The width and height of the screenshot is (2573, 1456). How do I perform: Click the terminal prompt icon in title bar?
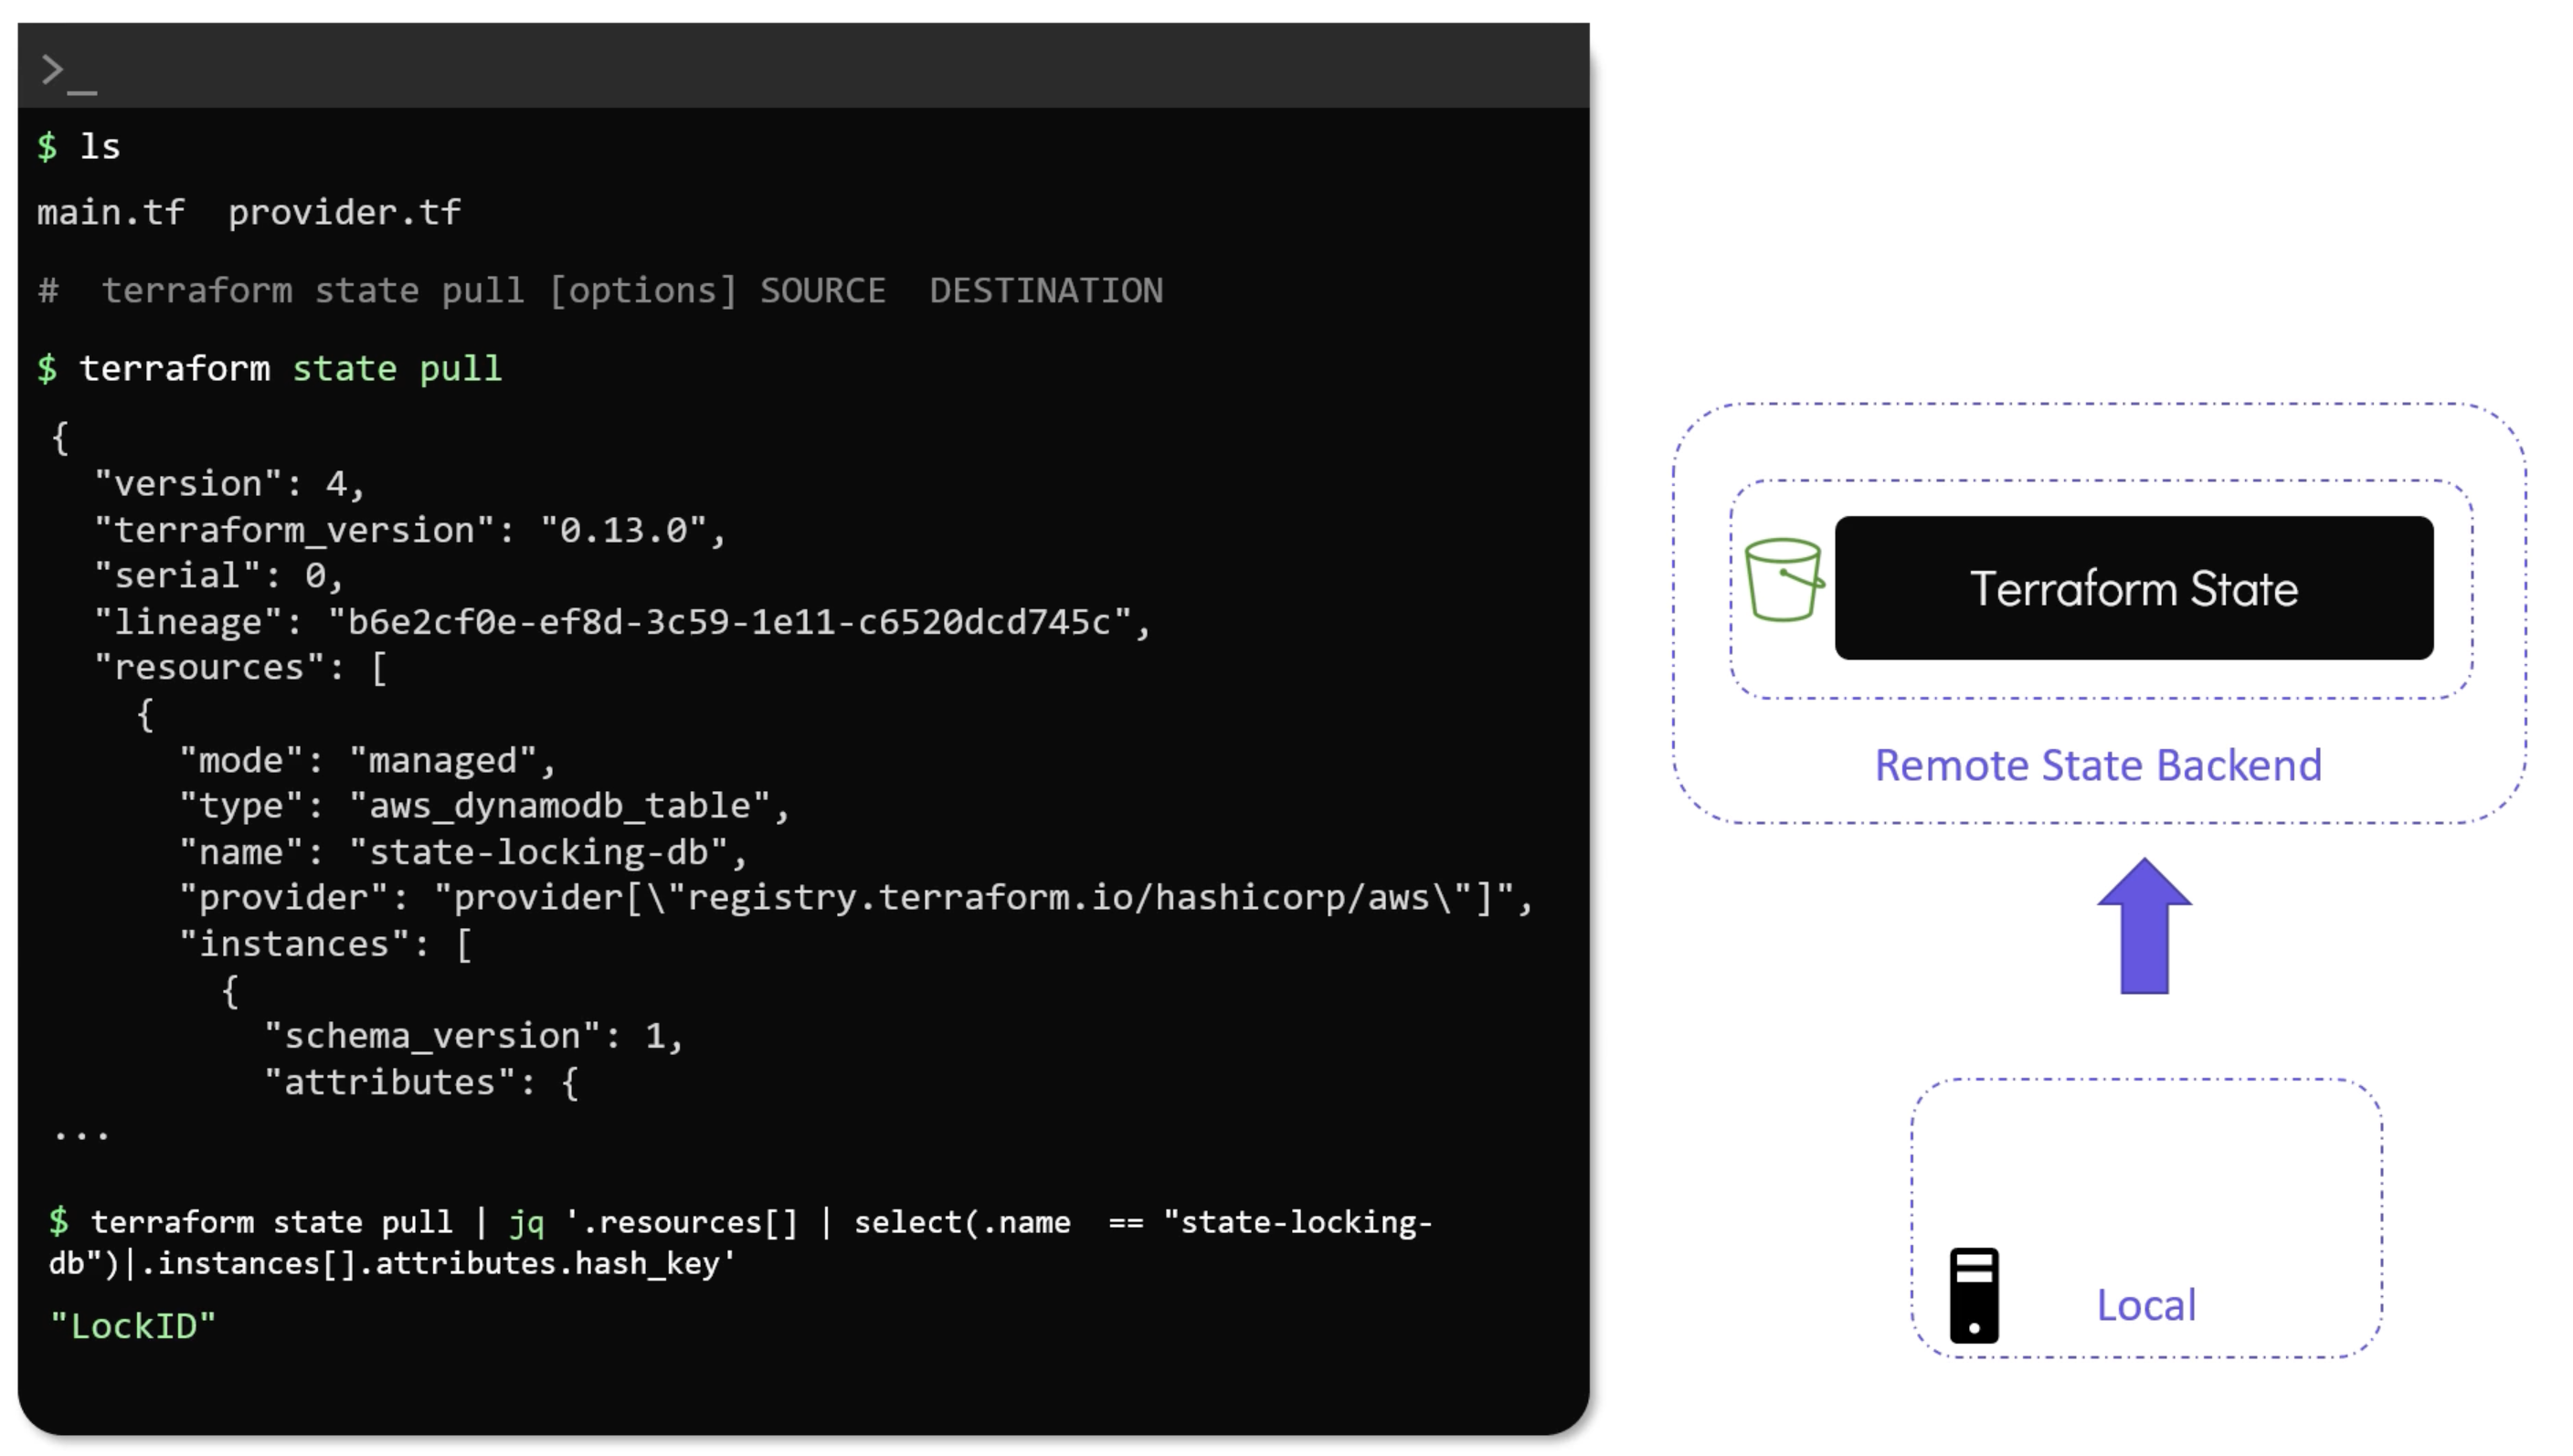point(69,73)
